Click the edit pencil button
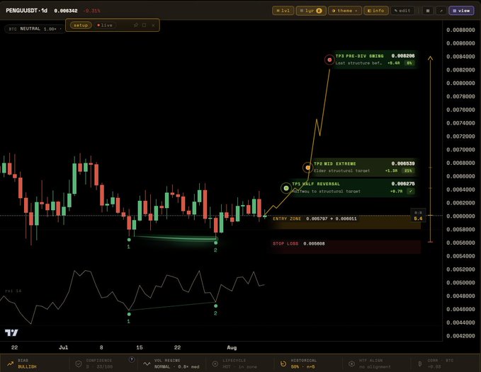Screen dimensions: 481x372 point(402,11)
